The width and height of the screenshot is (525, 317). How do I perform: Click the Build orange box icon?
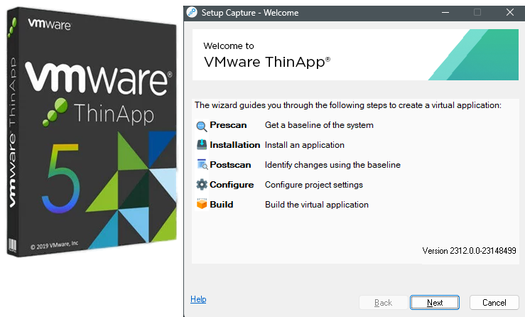tap(202, 204)
